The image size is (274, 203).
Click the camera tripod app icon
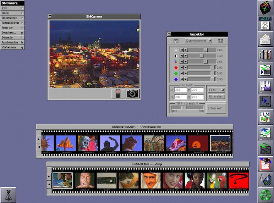click(8, 195)
